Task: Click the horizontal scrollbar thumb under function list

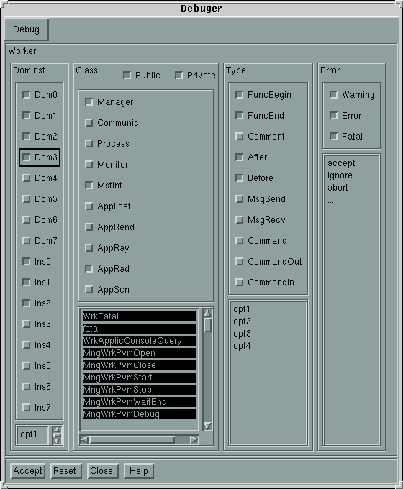Action: tap(132, 439)
